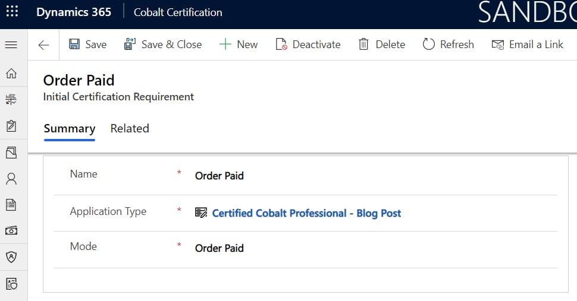Click the Deactivate command label

point(316,45)
